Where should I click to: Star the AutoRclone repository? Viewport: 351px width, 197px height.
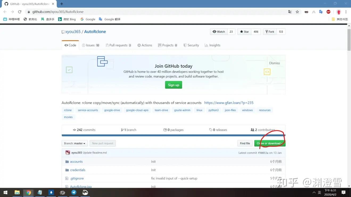(244, 32)
